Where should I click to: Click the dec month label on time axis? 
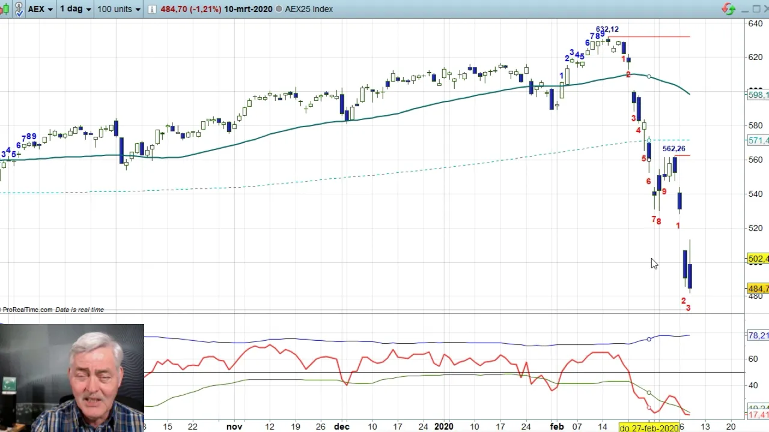341,427
